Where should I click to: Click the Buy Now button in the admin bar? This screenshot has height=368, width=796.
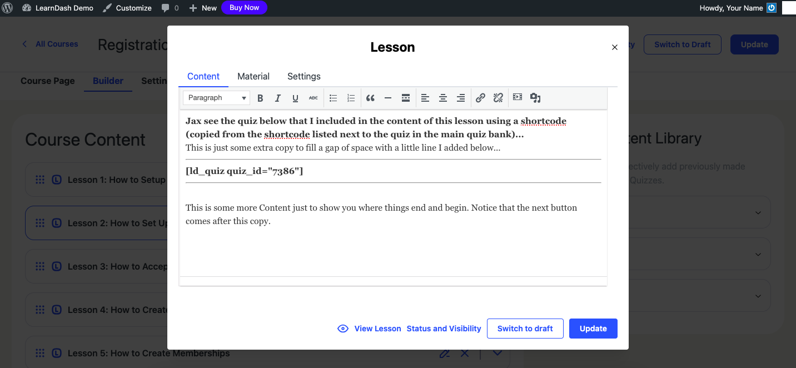[244, 8]
